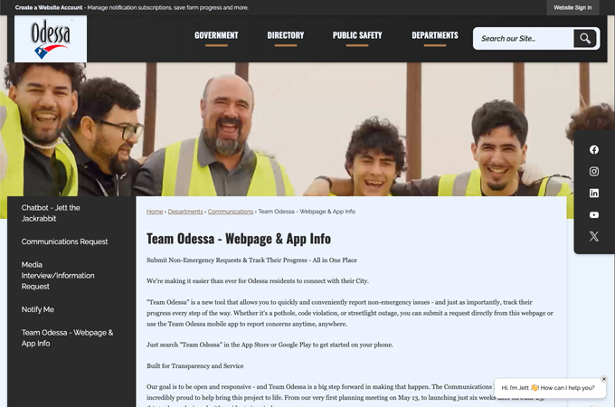Open the Public Safety menu
Image resolution: width=615 pixels, height=407 pixels.
[x=357, y=35]
